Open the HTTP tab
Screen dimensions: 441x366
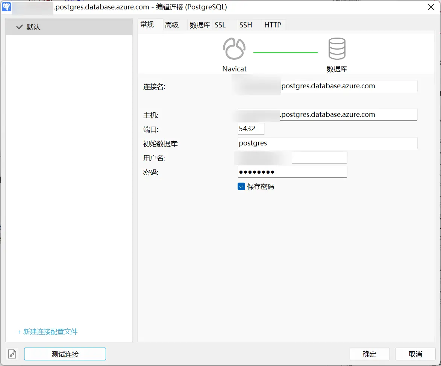tap(273, 25)
